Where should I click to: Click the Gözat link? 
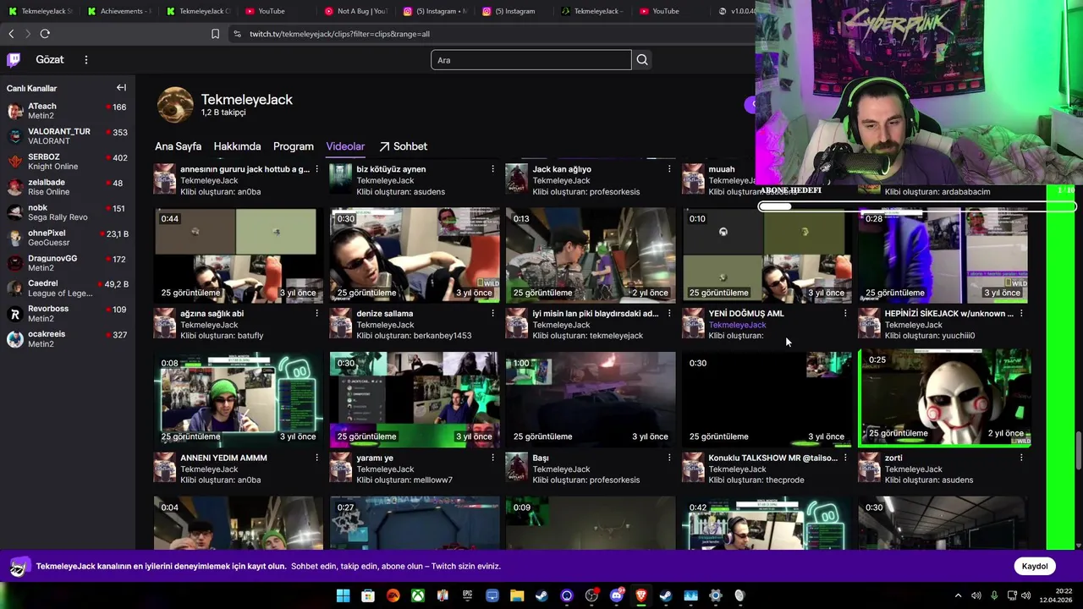[x=50, y=59]
